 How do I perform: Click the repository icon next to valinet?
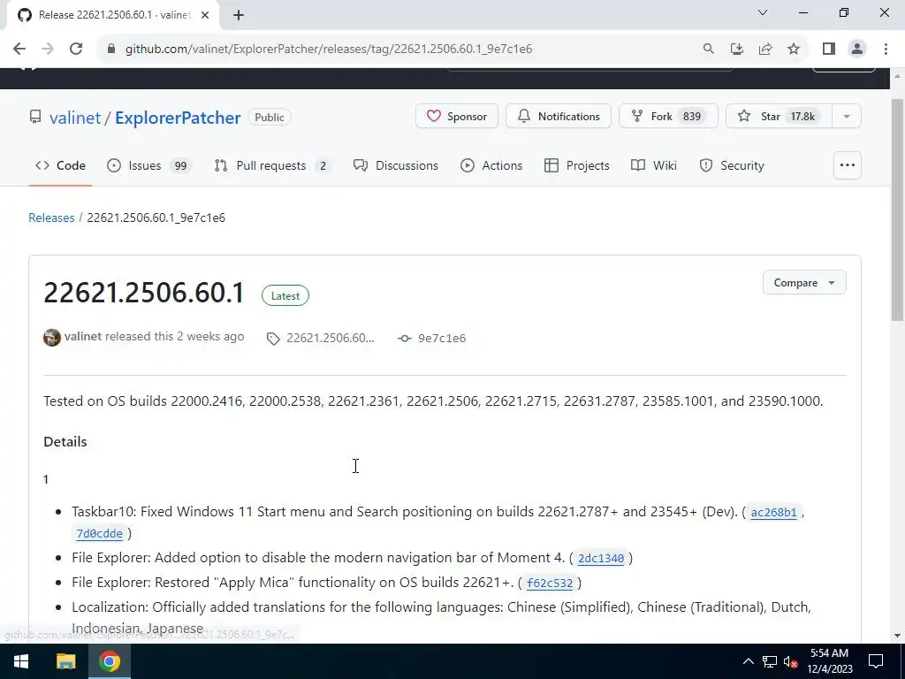(x=35, y=118)
